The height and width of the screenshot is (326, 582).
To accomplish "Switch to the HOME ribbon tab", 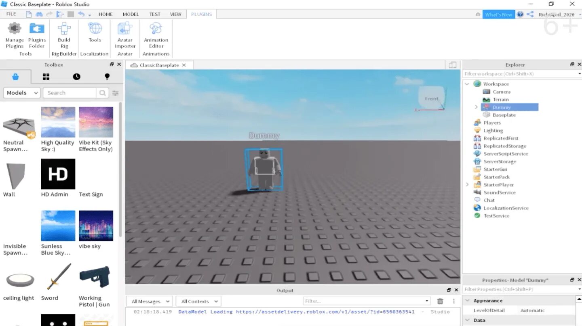I will (105, 14).
